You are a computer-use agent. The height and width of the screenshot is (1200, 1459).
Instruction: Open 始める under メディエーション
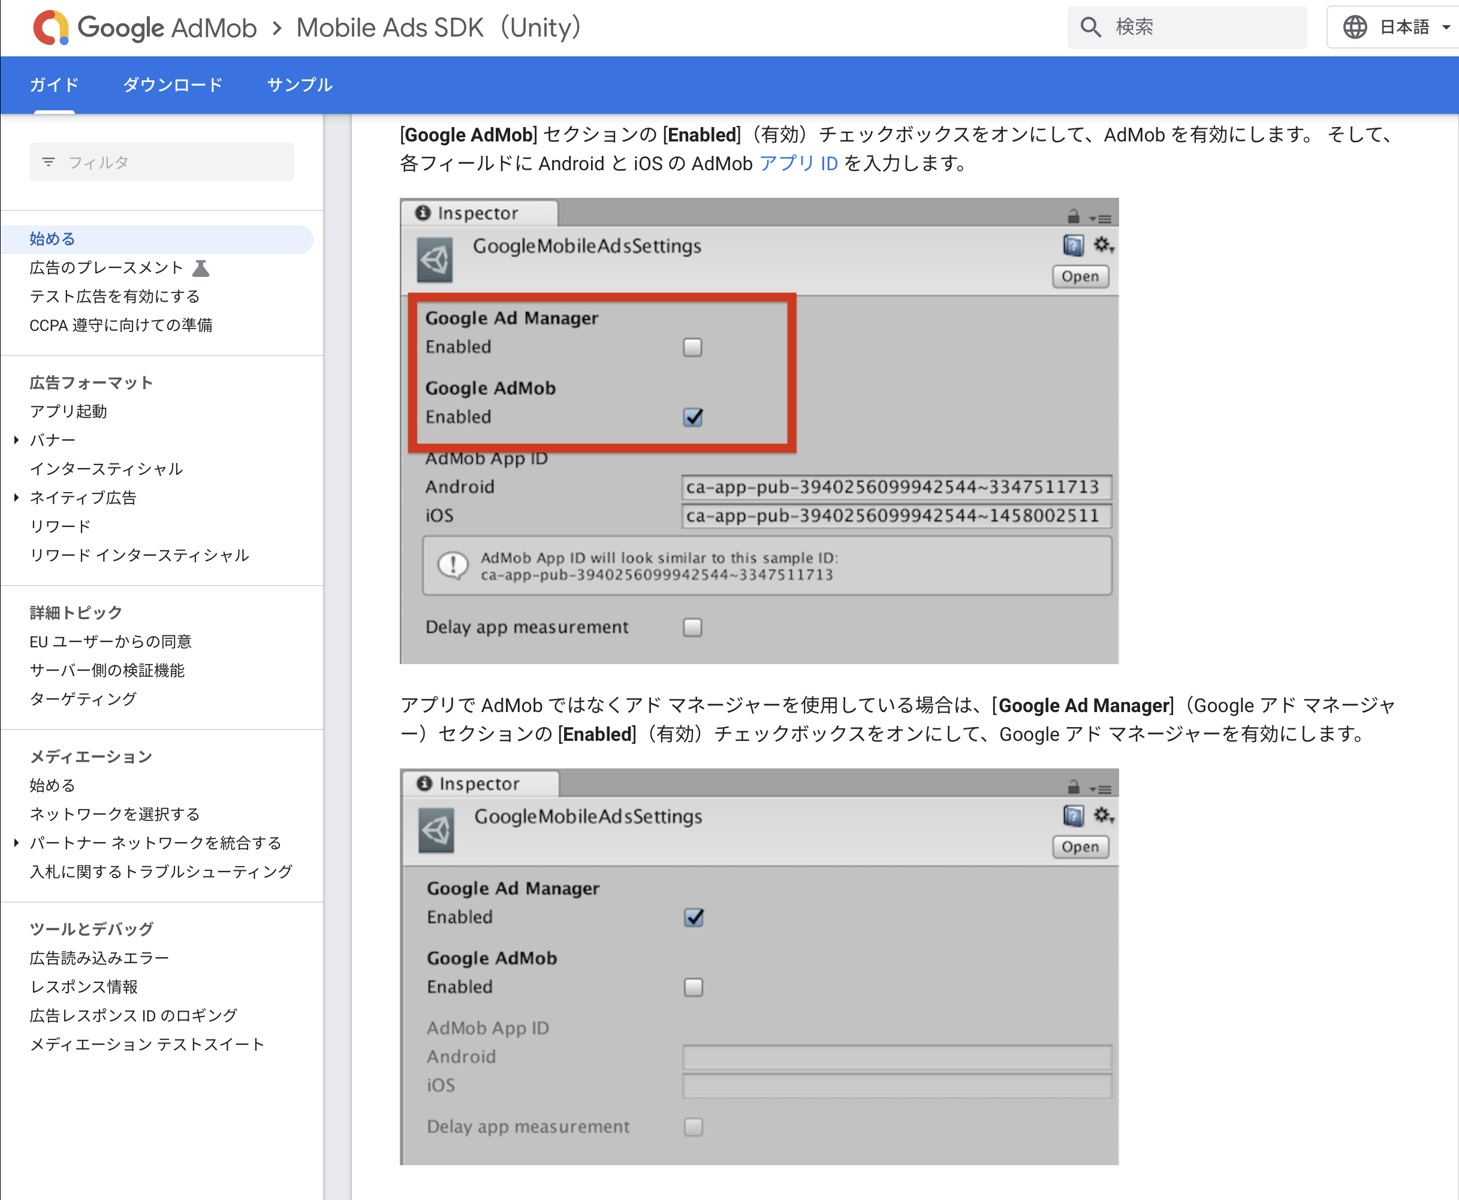pyautogui.click(x=53, y=785)
